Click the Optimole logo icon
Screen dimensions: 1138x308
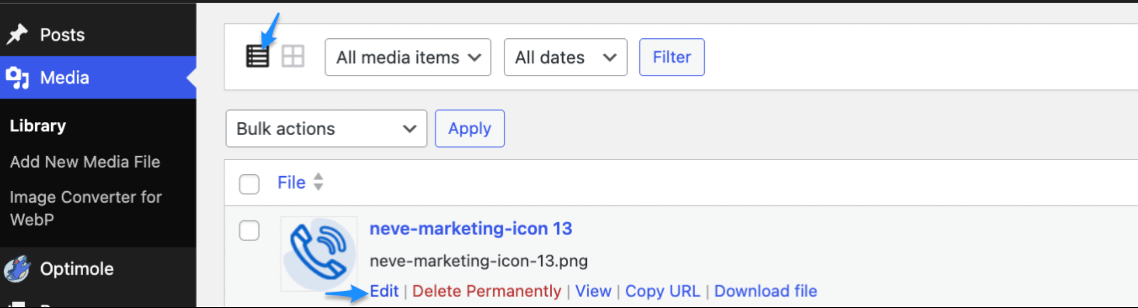click(x=17, y=269)
